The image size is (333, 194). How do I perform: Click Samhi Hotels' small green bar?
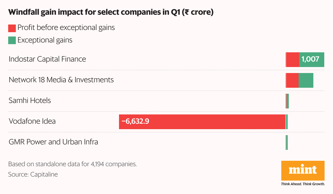pos(288,101)
